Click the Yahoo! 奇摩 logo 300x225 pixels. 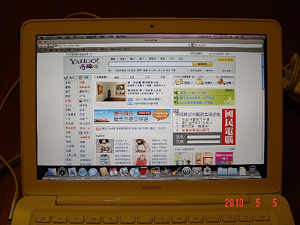point(84,63)
